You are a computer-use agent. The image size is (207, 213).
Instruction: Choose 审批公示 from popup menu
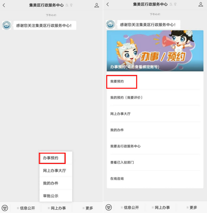coord(56,196)
